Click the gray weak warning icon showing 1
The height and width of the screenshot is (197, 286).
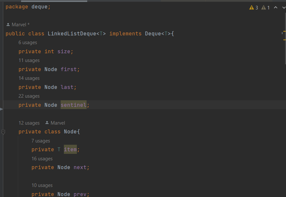pyautogui.click(x=264, y=7)
